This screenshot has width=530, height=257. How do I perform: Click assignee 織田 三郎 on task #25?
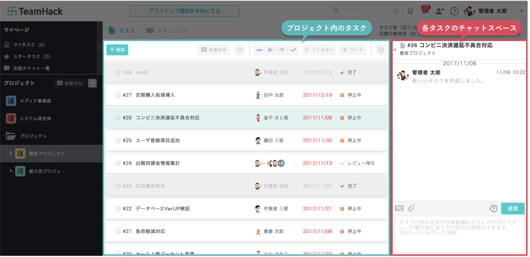coord(269,140)
